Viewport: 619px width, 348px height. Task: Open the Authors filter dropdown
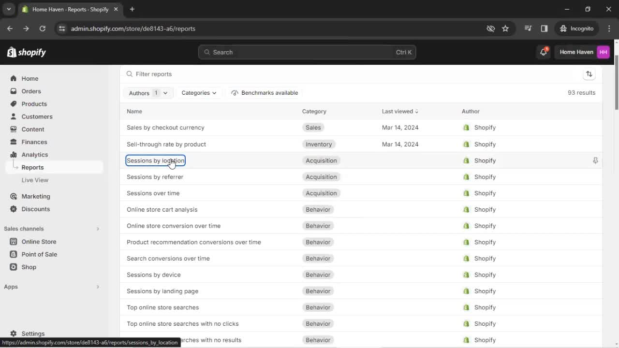(148, 93)
